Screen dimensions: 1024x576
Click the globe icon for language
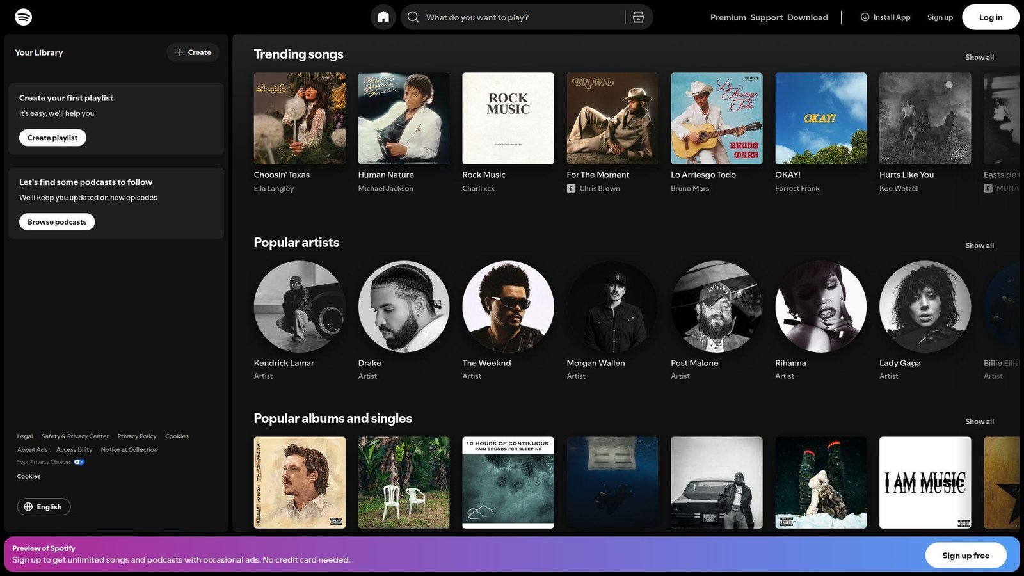[x=28, y=507]
